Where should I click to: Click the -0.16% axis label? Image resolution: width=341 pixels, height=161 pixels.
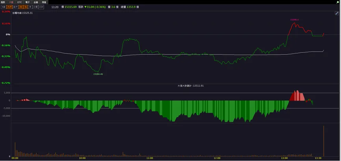click(6, 45)
